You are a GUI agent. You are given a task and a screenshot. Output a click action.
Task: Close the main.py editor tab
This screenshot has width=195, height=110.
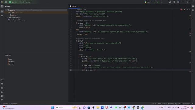(x=78, y=6)
